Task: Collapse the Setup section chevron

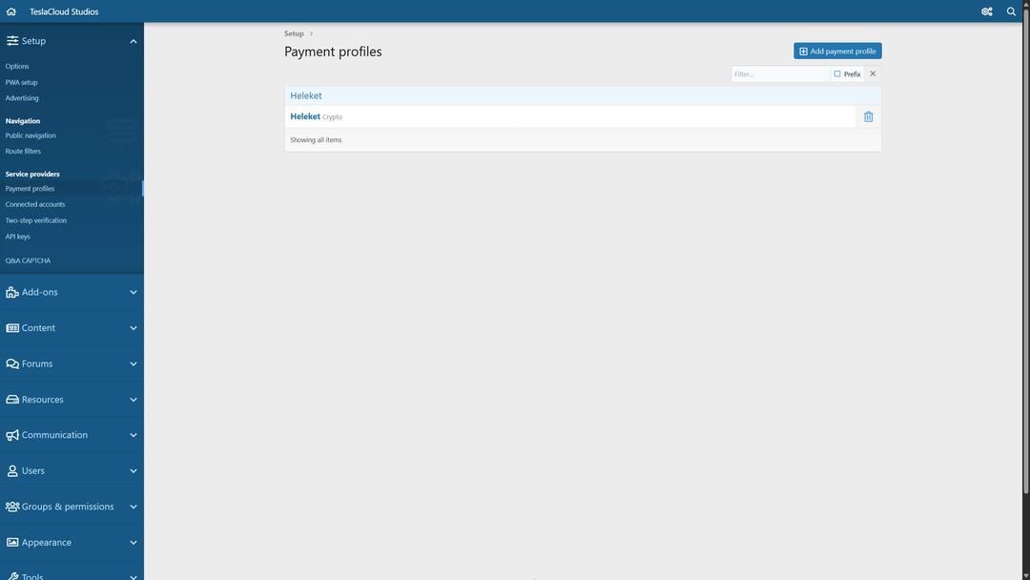Action: [133, 40]
